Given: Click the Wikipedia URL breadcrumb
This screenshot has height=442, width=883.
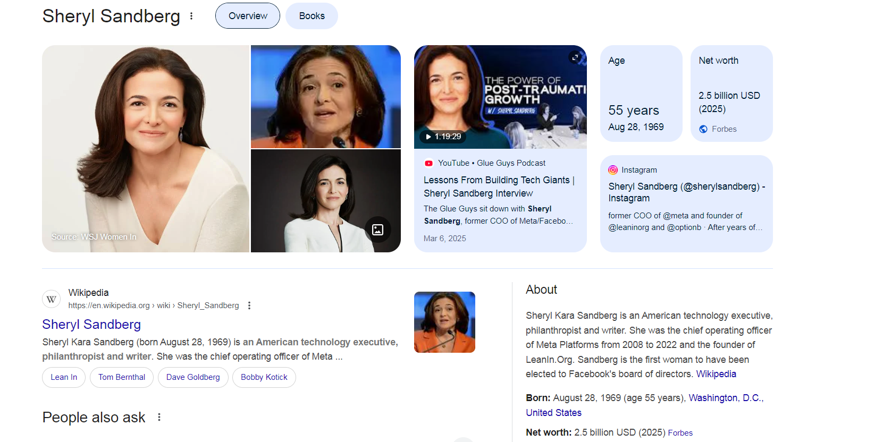Looking at the screenshot, I should pos(154,305).
